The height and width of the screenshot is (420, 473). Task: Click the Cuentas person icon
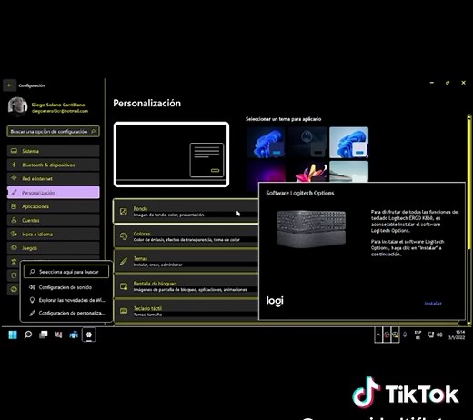point(14,220)
